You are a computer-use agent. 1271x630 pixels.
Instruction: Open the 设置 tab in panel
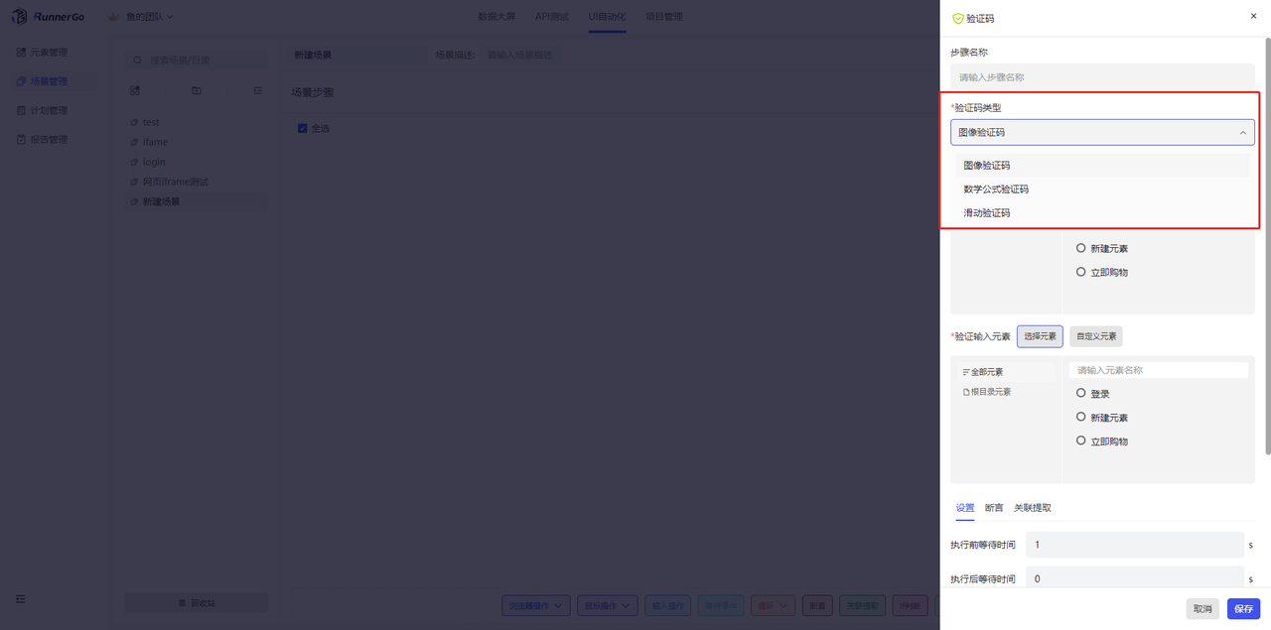965,508
